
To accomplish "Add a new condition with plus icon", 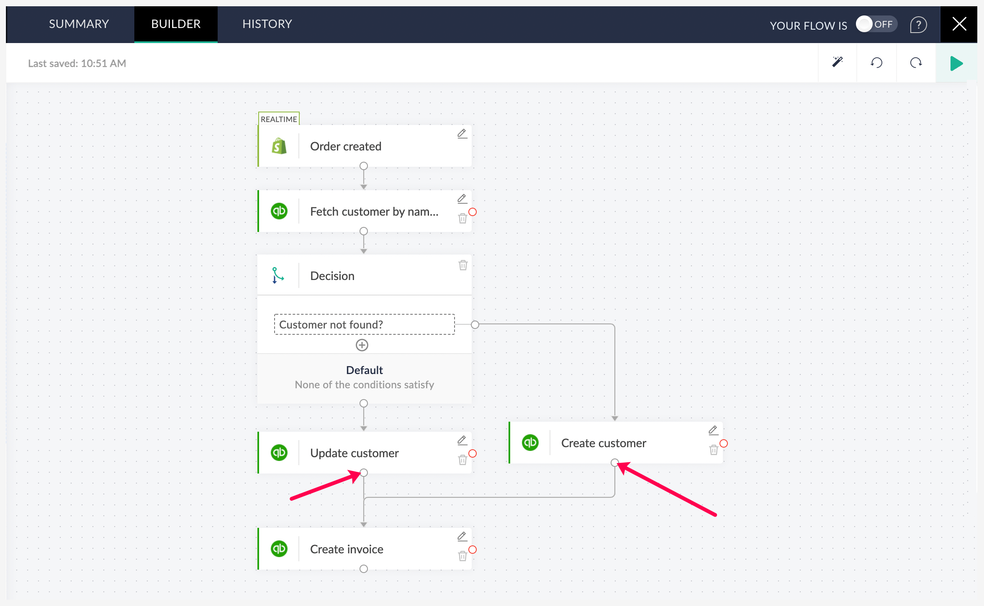I will tap(362, 345).
